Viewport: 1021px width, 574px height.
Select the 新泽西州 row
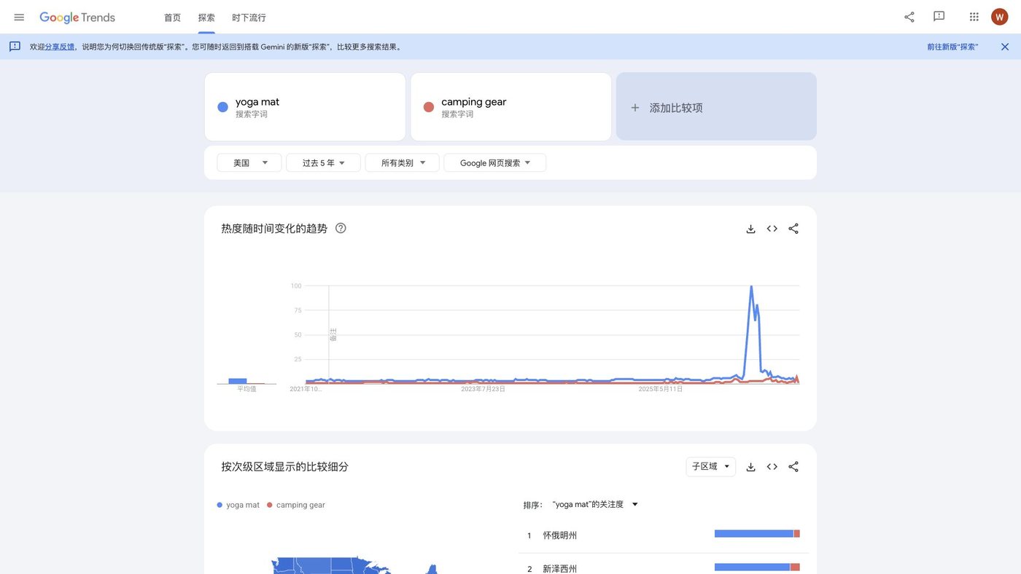[x=664, y=567]
